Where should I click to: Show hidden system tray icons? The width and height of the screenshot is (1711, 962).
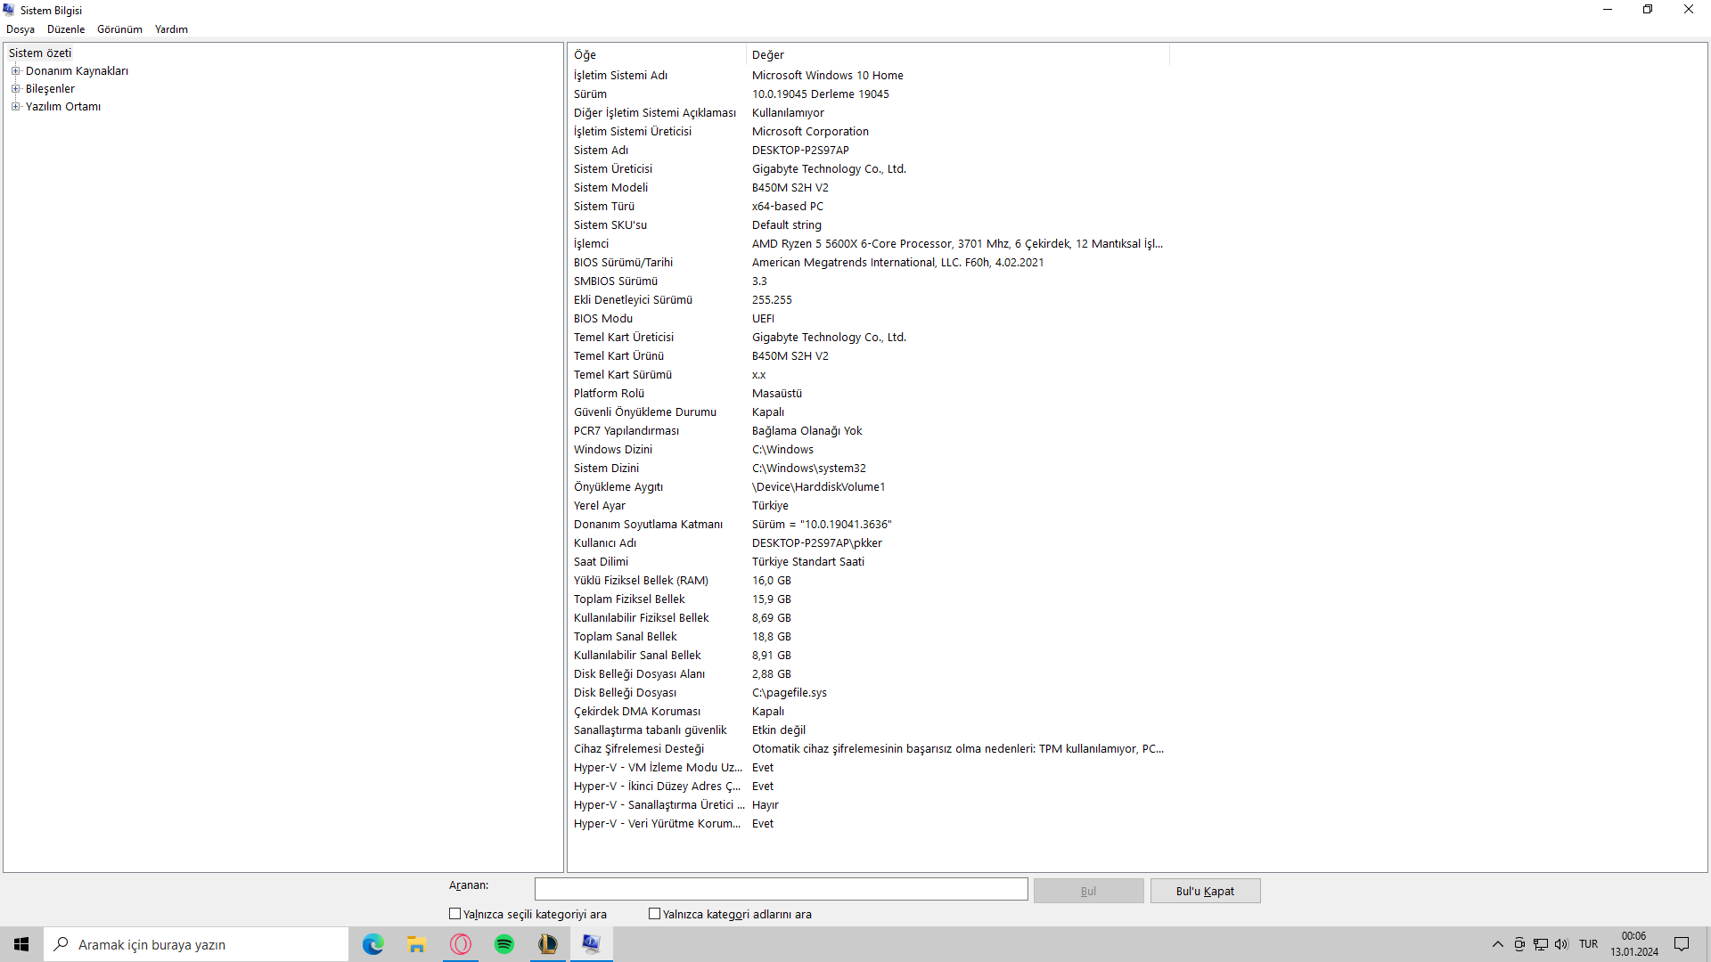[x=1497, y=944]
